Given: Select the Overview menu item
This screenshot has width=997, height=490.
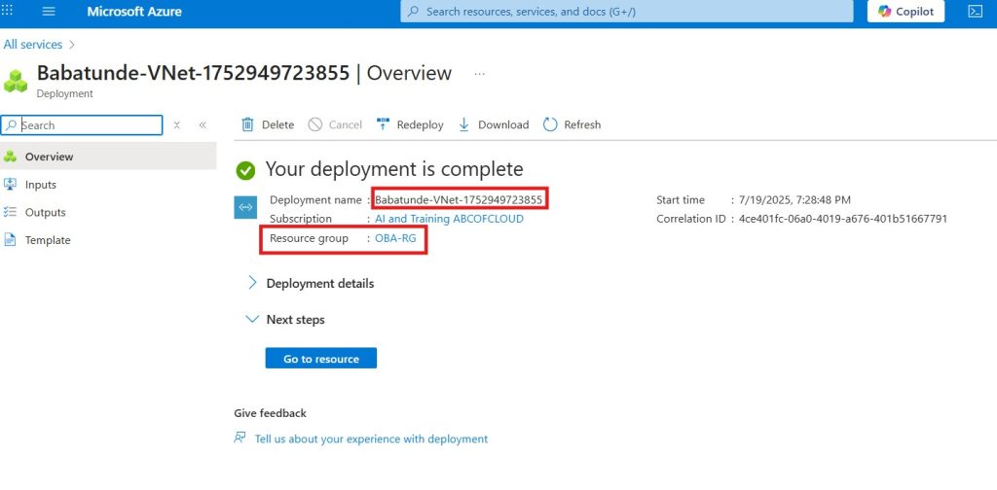Looking at the screenshot, I should click(x=49, y=157).
